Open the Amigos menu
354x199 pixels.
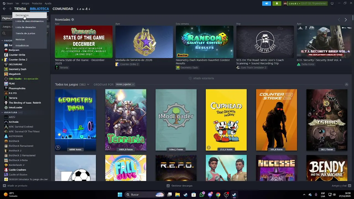(x=25, y=3)
